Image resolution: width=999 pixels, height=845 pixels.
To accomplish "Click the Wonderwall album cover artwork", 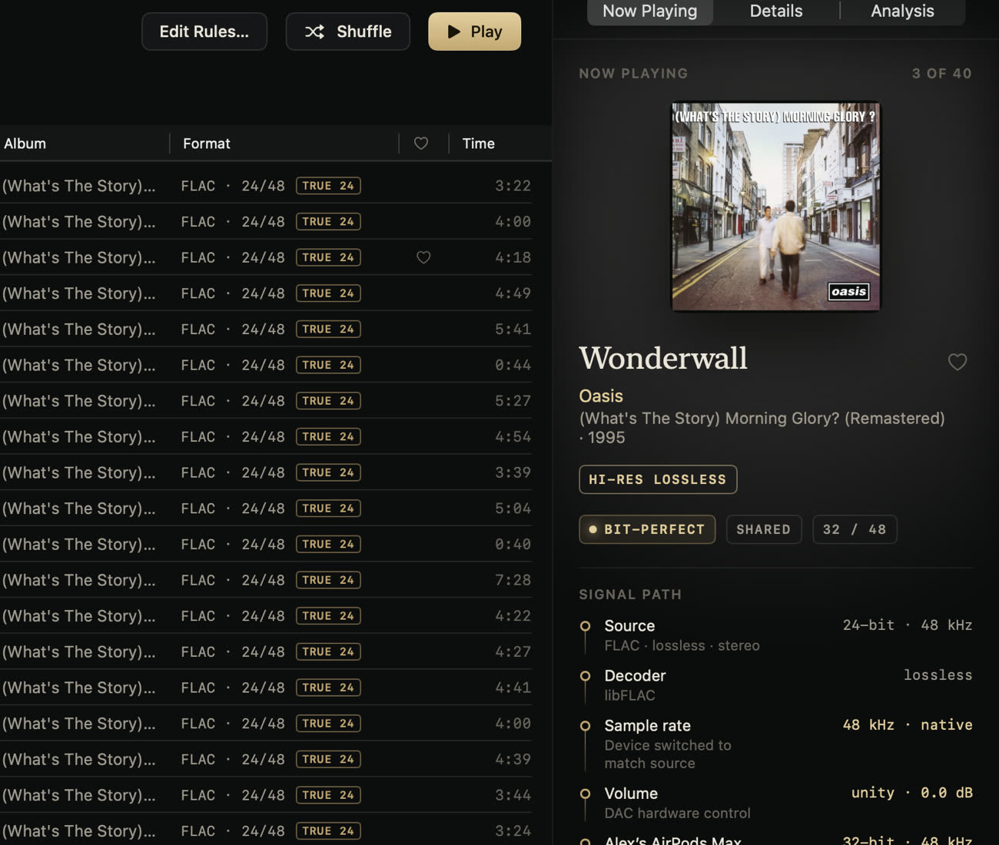I will tap(776, 207).
